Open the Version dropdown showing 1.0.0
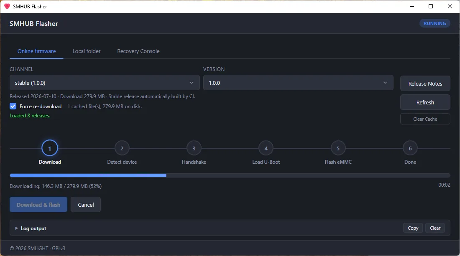460x256 pixels. pos(298,83)
